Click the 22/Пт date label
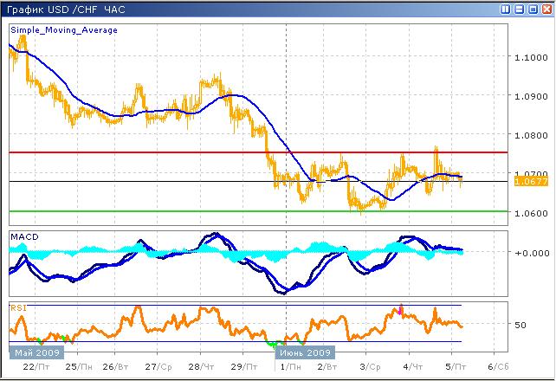The image size is (556, 381). pyautogui.click(x=30, y=367)
